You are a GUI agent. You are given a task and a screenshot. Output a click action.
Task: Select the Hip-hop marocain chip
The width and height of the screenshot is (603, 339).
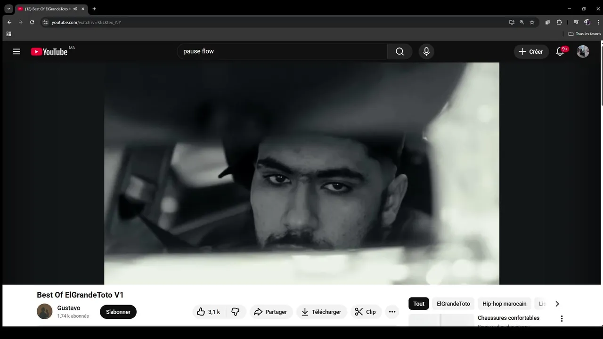tap(505, 304)
